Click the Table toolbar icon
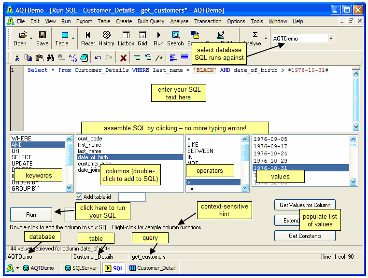Screen dimensions: 368x278 (x=65, y=35)
